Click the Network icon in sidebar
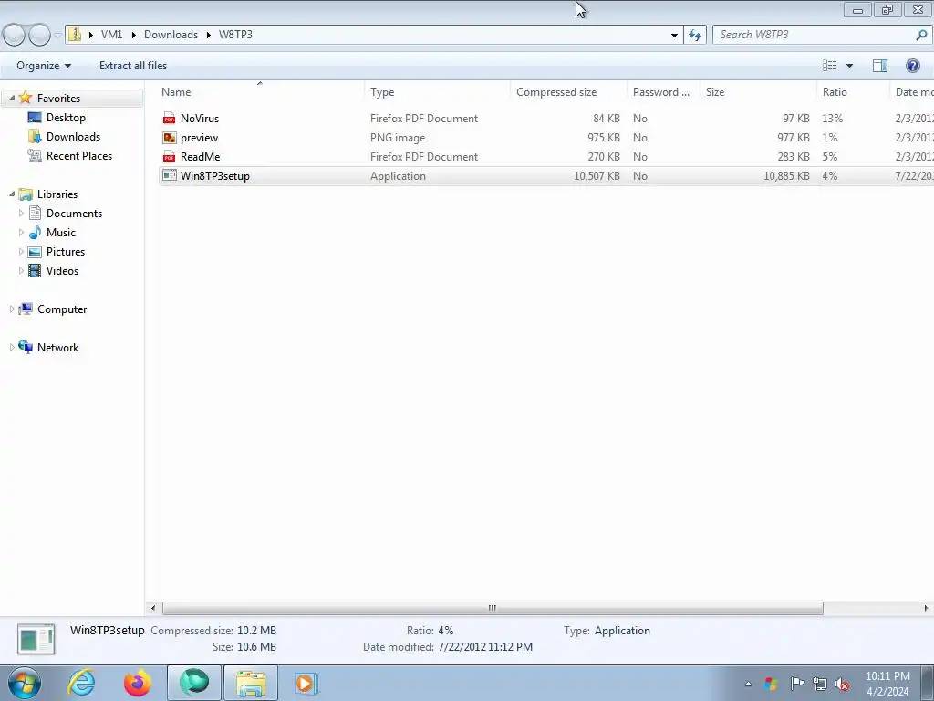Viewport: 934px width, 701px height. [x=25, y=347]
